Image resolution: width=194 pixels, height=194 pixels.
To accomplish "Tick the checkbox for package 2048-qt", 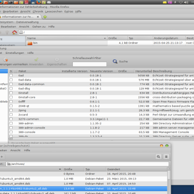I will tap(11, 106).
